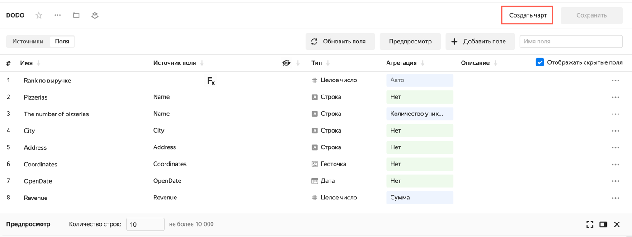Uncheck Отображать скрытые поля checkbox
The height and width of the screenshot is (237, 632).
(x=540, y=62)
